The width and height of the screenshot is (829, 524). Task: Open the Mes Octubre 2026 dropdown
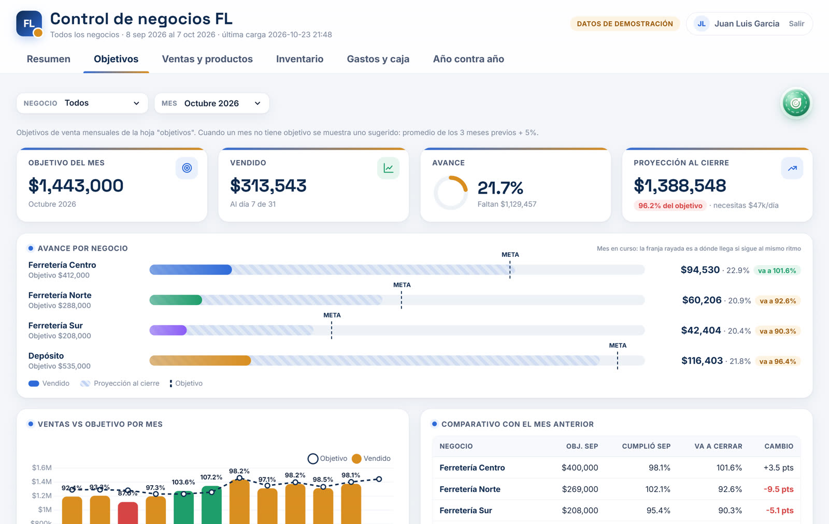pyautogui.click(x=212, y=103)
